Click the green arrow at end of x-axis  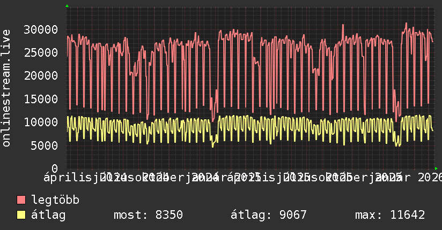tap(436, 168)
